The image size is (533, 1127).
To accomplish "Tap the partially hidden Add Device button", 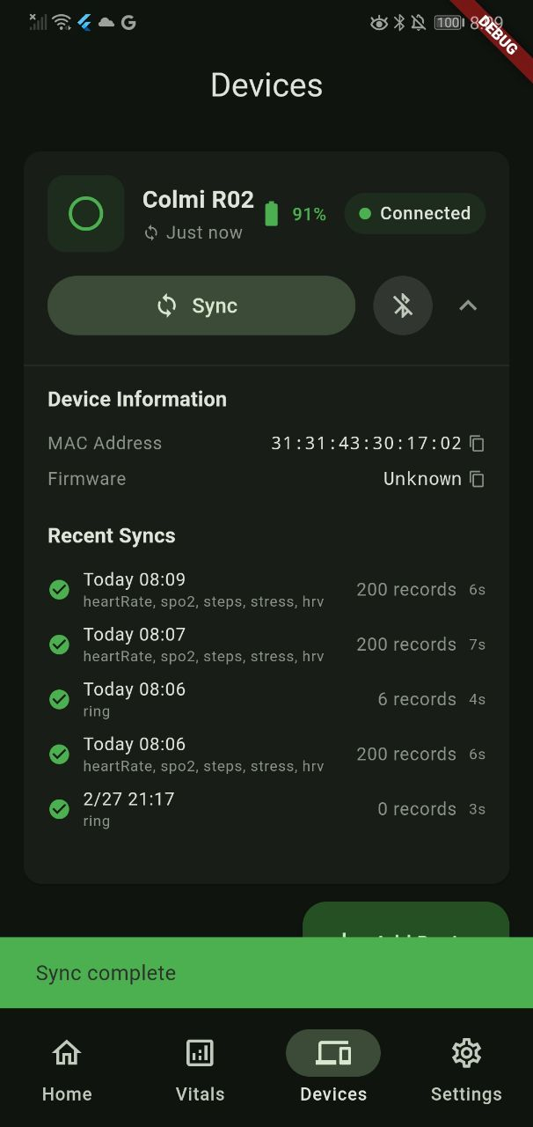I will [x=405, y=921].
